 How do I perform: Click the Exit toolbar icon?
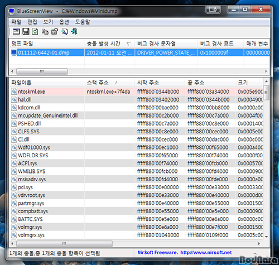[74, 31]
